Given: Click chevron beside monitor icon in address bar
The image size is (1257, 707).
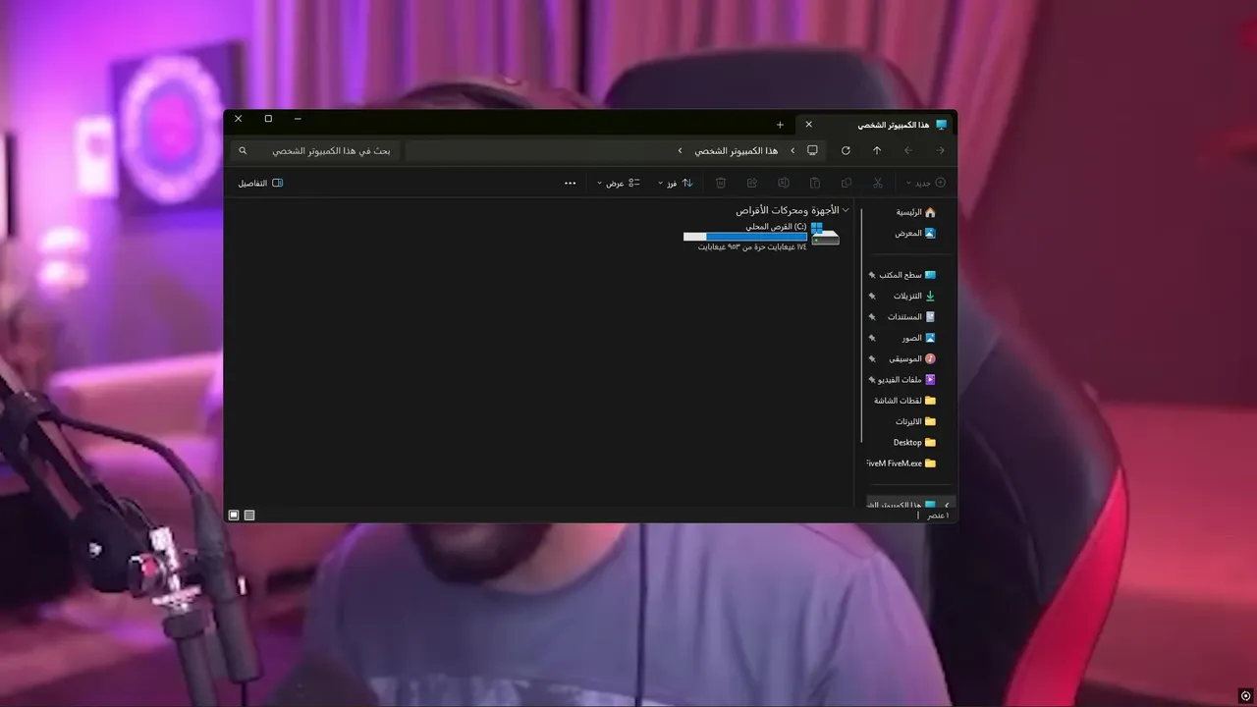Looking at the screenshot, I should click(792, 150).
